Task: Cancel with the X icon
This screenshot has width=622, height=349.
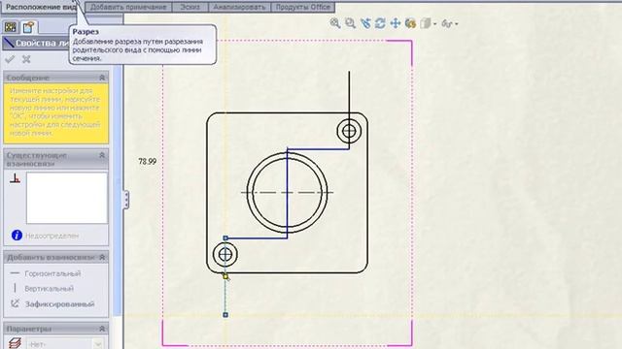Action: [26, 59]
